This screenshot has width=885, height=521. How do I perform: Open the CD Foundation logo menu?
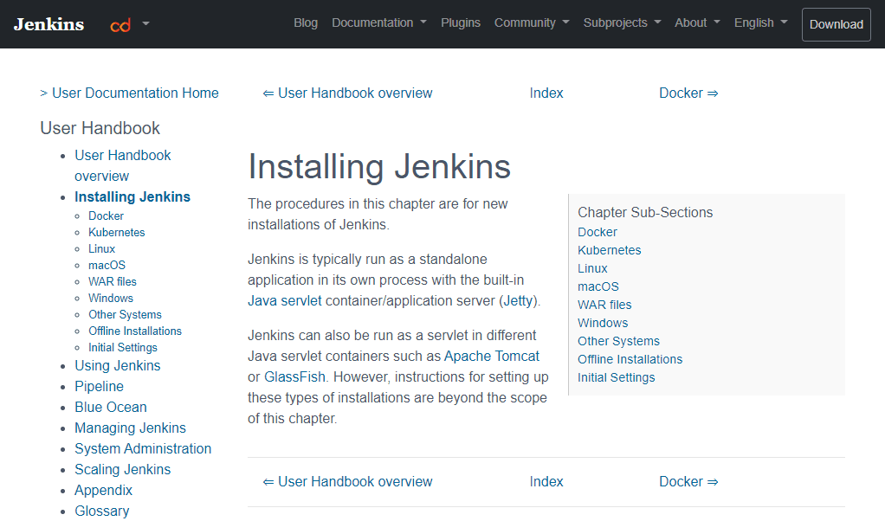[x=121, y=24]
